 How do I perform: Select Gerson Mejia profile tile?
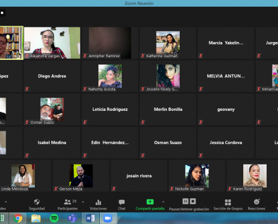pos(81,176)
